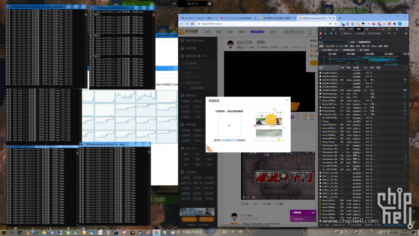Open 有料视频 dropdown in Huya navigation
The width and height of the screenshot is (419, 236).
tap(258, 32)
